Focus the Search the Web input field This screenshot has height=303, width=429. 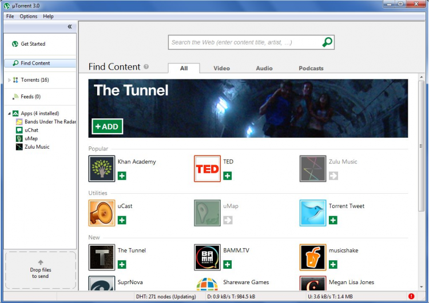point(245,42)
